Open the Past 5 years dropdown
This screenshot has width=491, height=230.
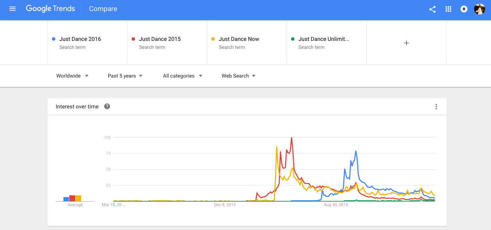coord(125,76)
